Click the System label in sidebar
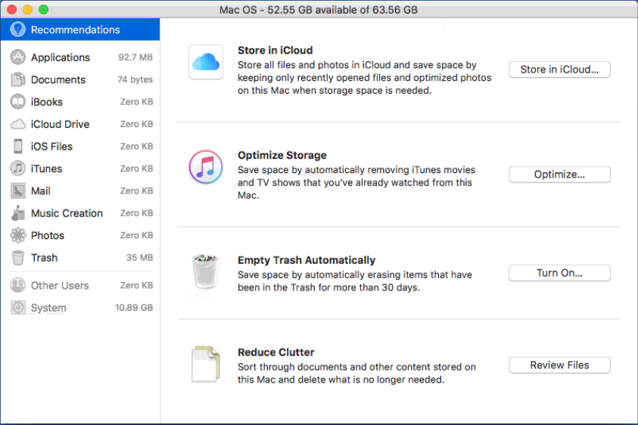Image resolution: width=638 pixels, height=425 pixels. tap(48, 308)
